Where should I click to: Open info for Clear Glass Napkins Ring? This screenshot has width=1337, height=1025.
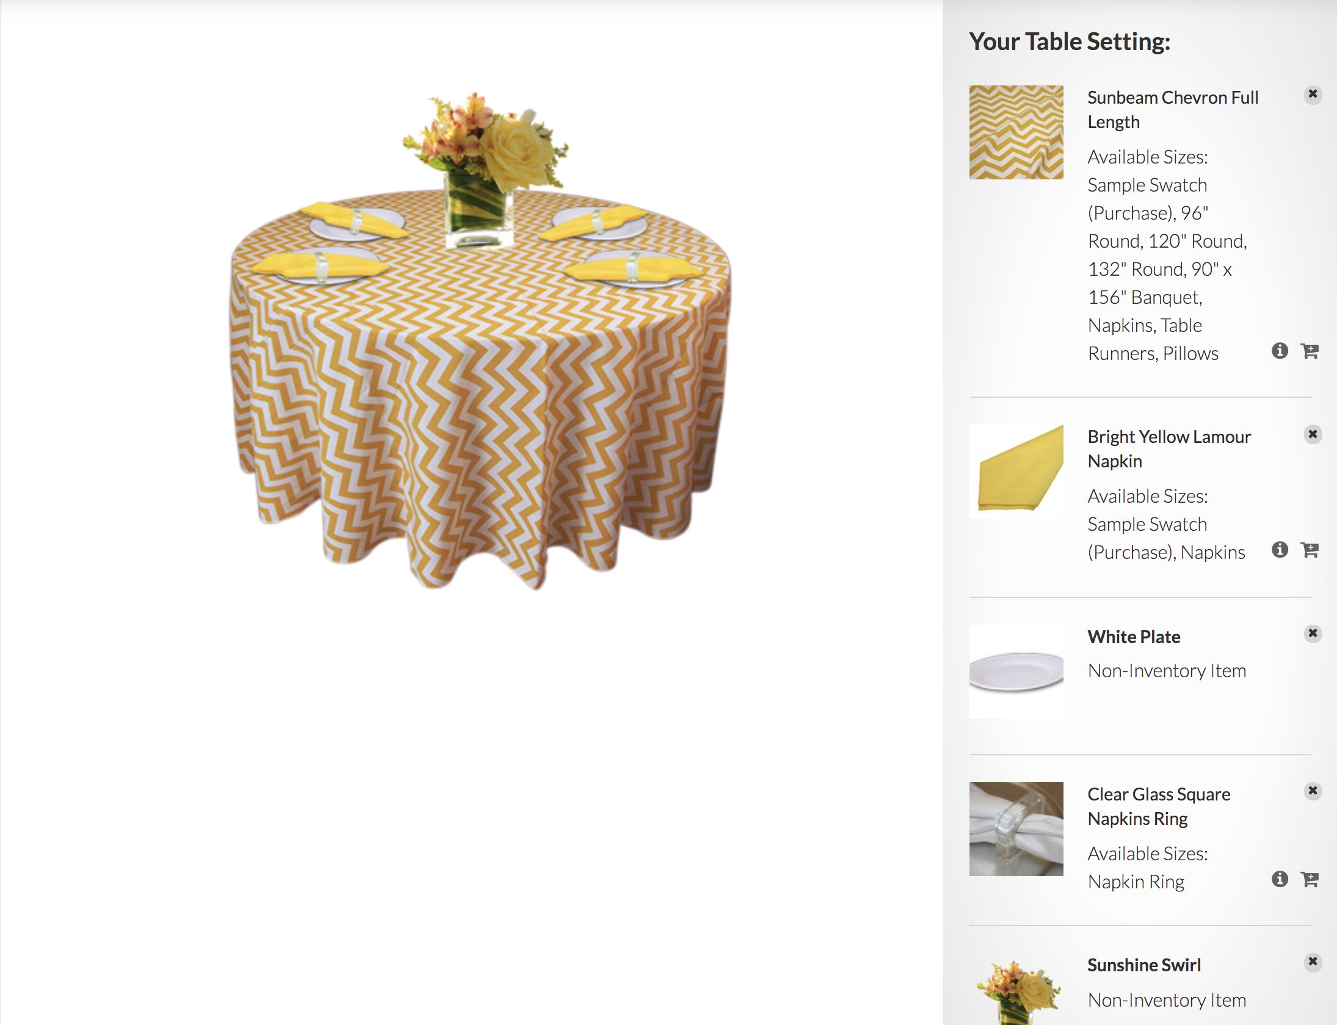pos(1280,879)
